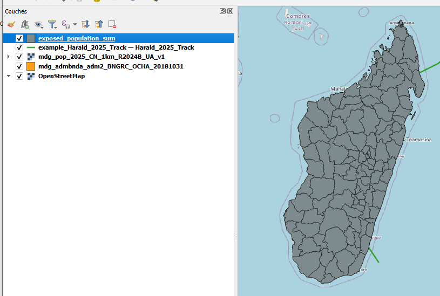
Task: Click the Expand All layers icon
Action: [x=85, y=24]
